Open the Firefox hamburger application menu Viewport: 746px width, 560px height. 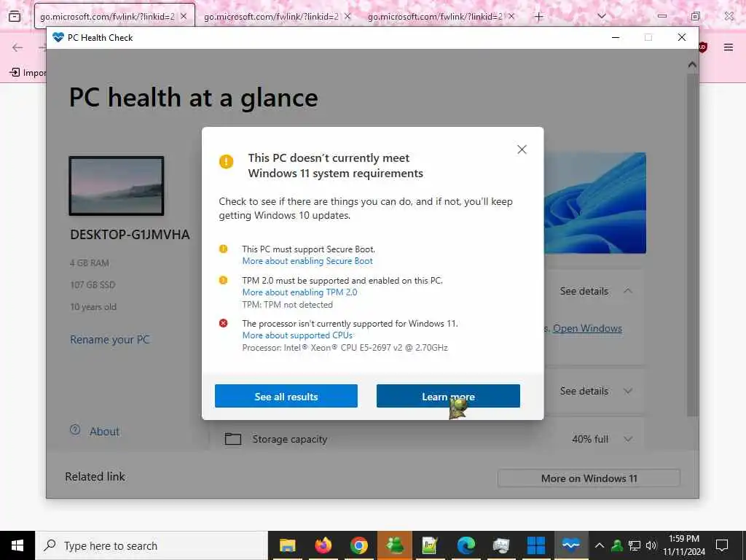[729, 47]
